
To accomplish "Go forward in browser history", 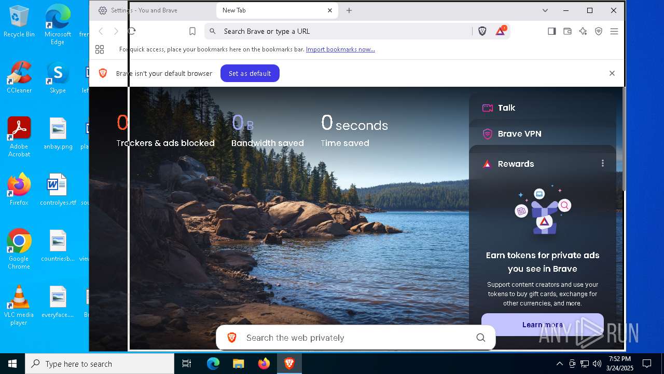I will pos(116,31).
